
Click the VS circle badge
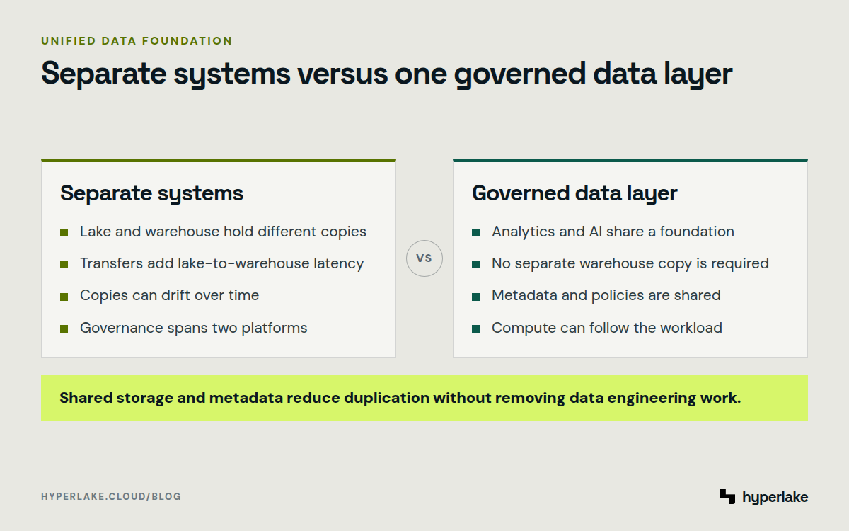(424, 258)
